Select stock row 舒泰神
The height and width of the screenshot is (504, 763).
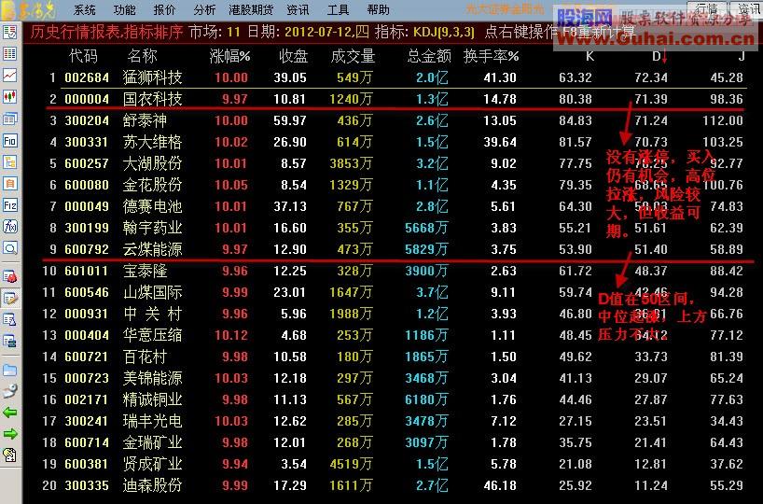(x=395, y=120)
